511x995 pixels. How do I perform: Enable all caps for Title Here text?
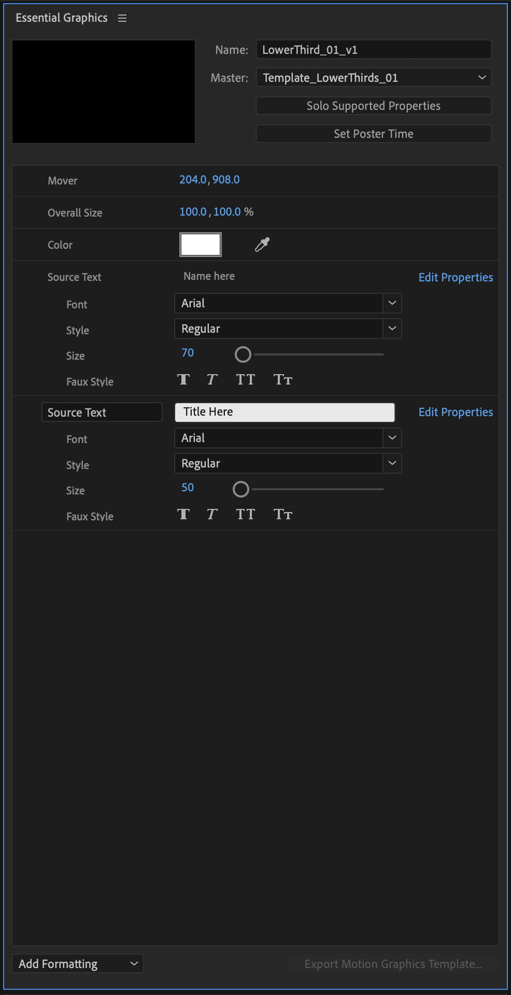click(245, 515)
